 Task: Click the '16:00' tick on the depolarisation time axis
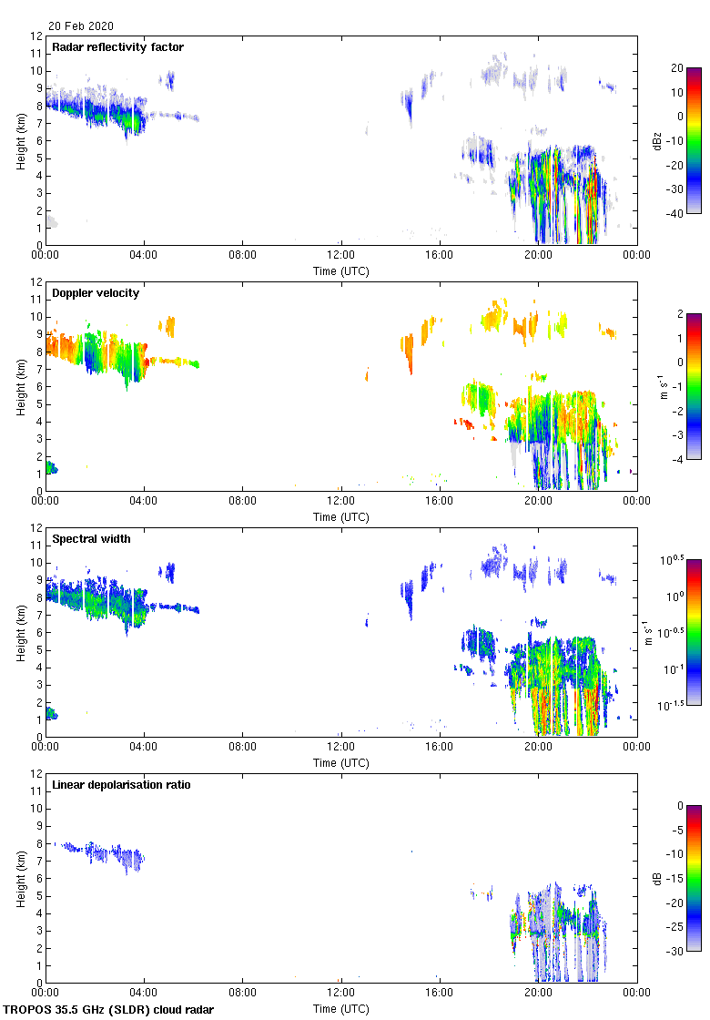coord(440,994)
